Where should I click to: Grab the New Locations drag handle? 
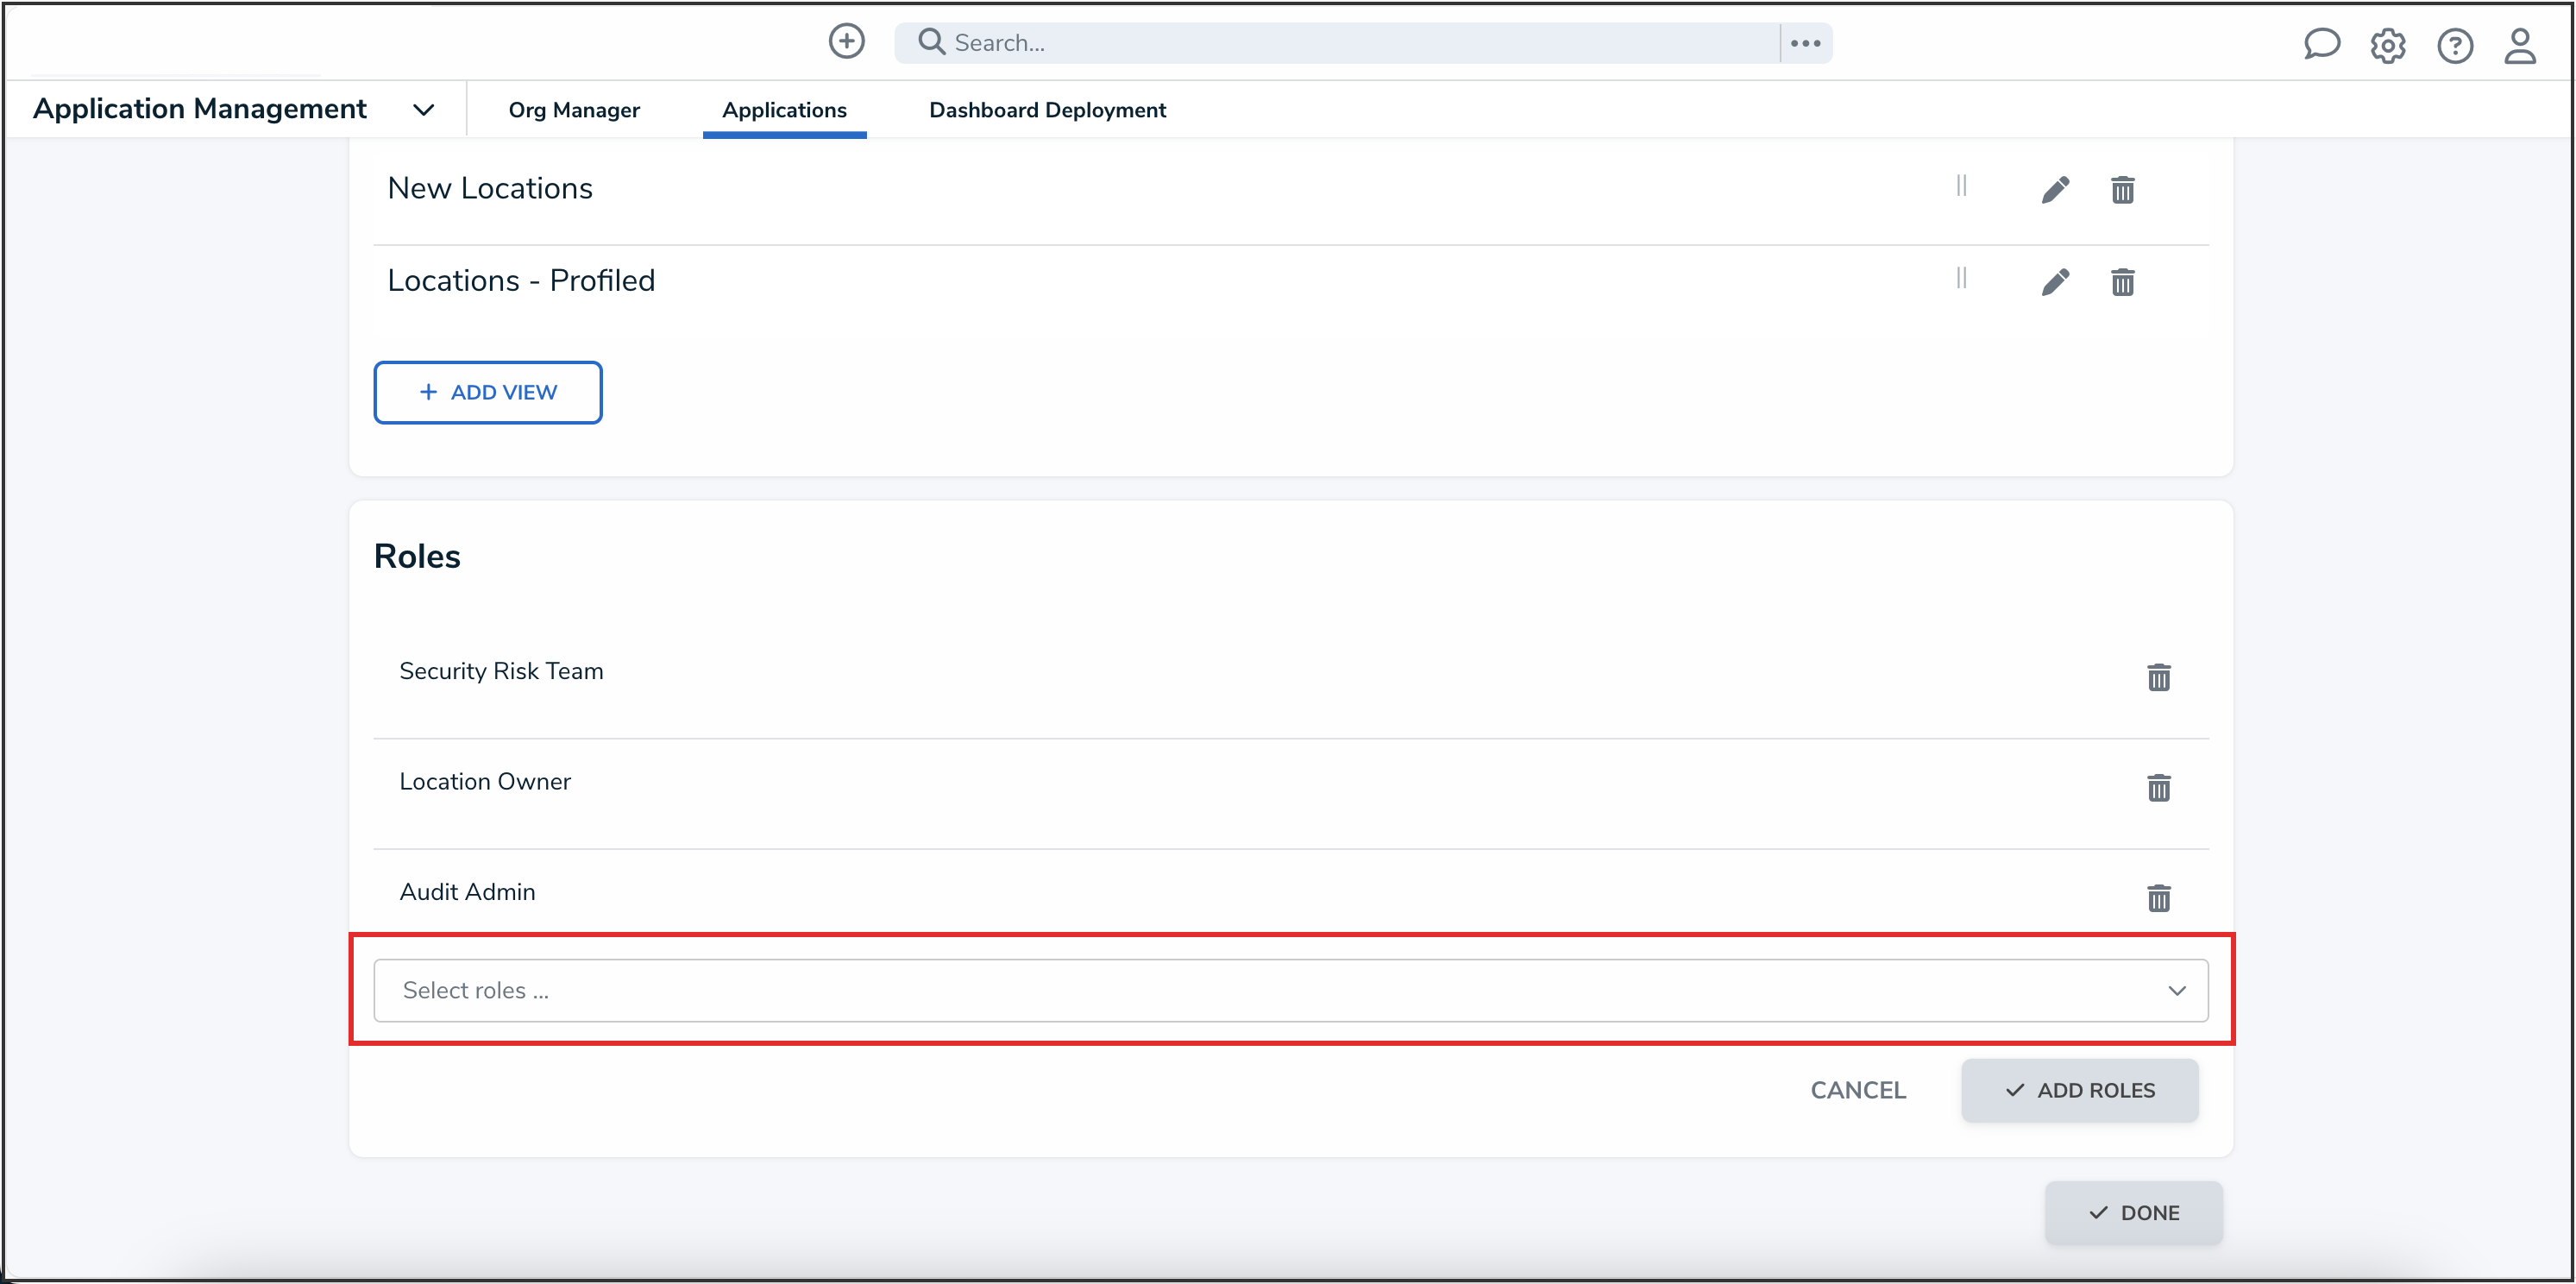tap(1961, 186)
